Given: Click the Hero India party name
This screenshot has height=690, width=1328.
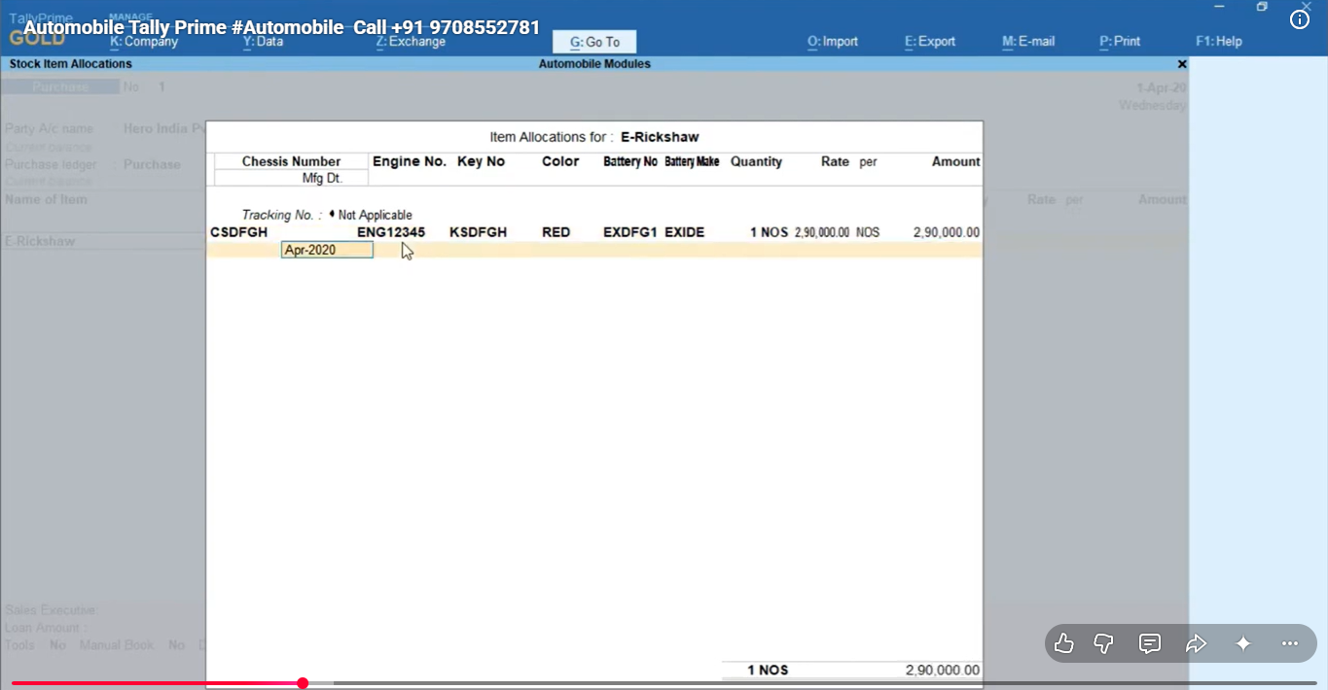Looking at the screenshot, I should (164, 128).
